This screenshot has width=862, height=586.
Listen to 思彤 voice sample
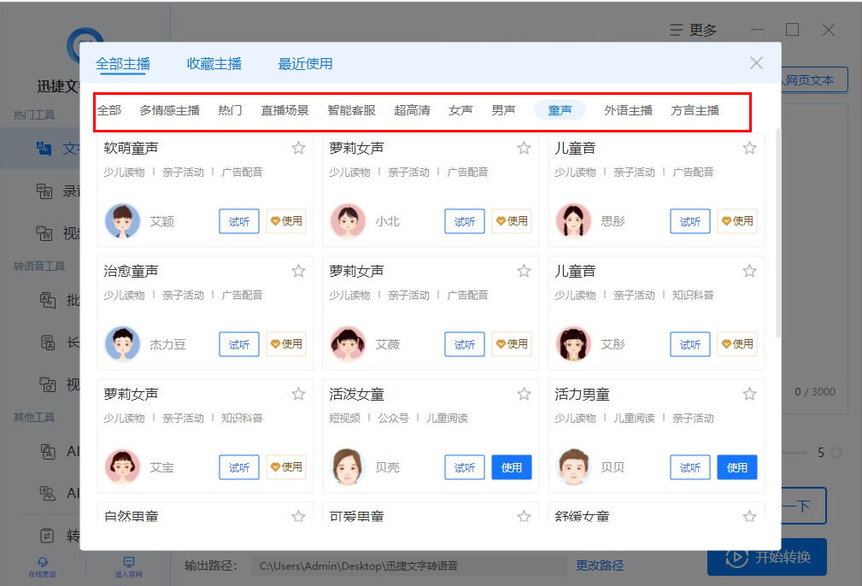(x=690, y=221)
